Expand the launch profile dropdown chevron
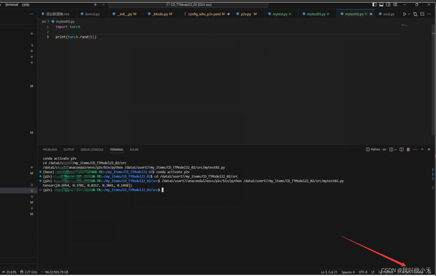This screenshot has width=436, height=276. (395, 149)
